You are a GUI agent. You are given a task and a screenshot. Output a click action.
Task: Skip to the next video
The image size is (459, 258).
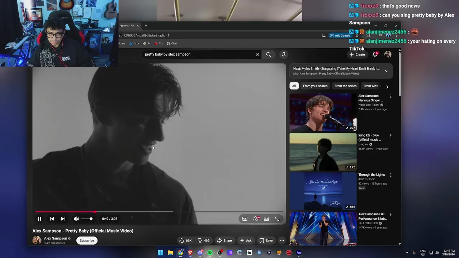point(63,219)
